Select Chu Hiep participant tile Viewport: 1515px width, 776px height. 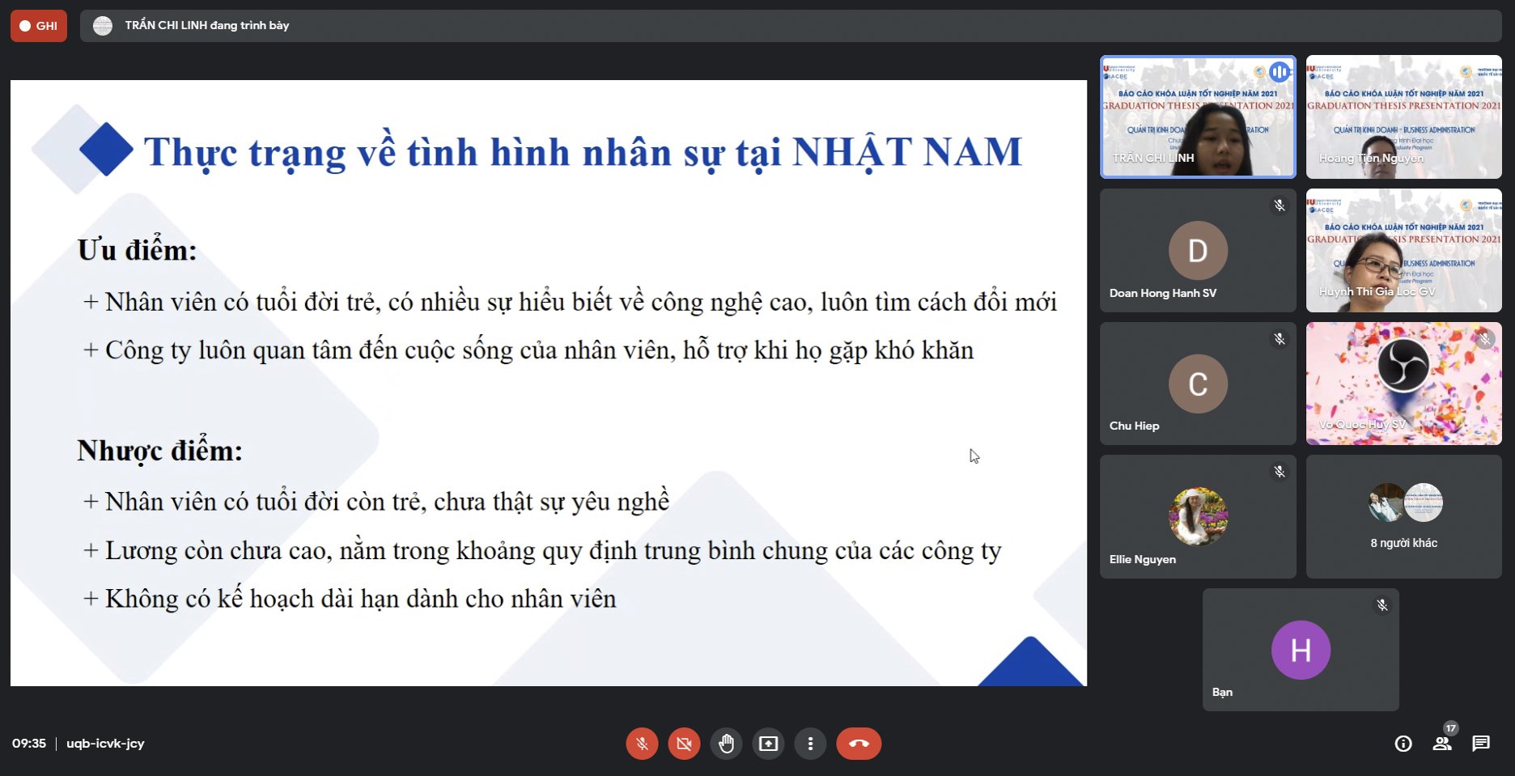tap(1198, 384)
